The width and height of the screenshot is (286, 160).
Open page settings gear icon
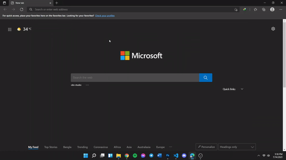click(x=273, y=29)
